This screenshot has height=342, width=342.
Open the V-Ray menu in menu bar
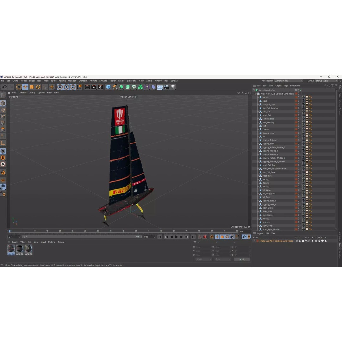[x=141, y=81]
